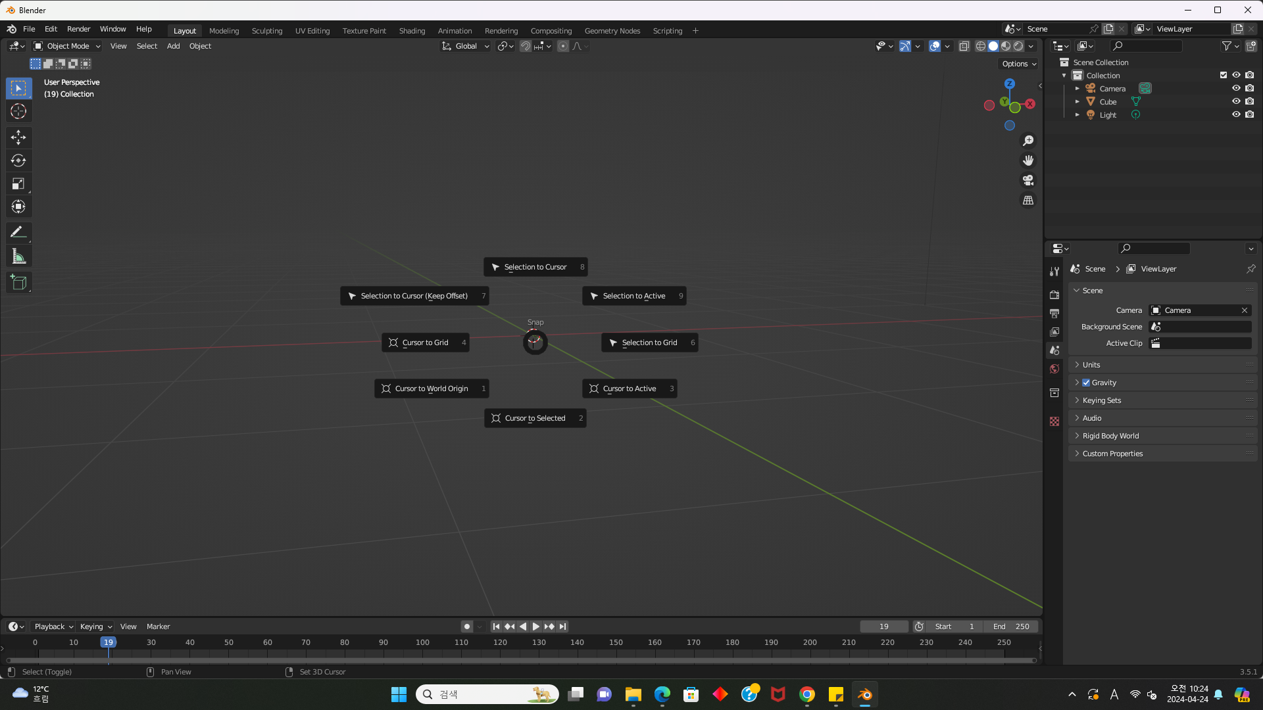
Task: Click frame 100 on timeline ruler
Action: click(422, 642)
